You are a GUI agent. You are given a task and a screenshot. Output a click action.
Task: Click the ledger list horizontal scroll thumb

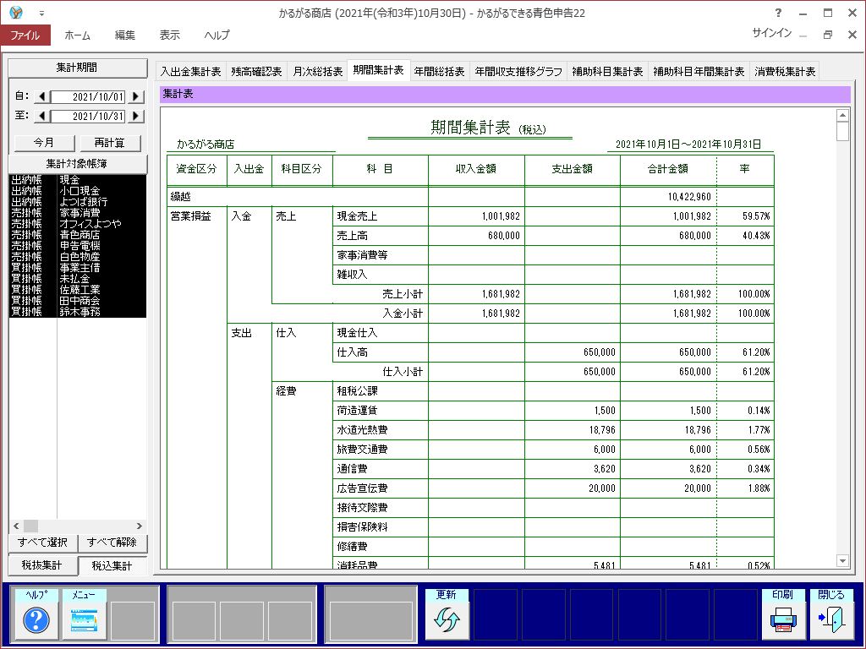point(31,526)
